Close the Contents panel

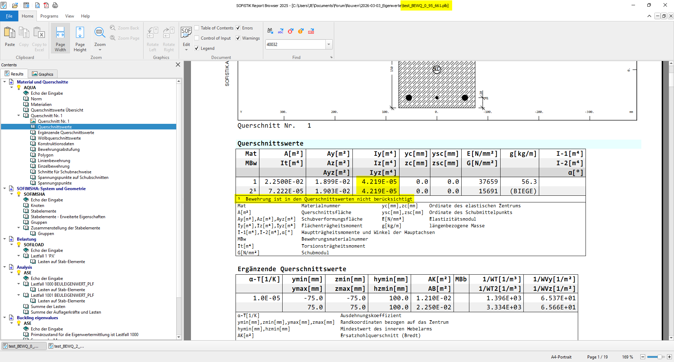point(178,65)
